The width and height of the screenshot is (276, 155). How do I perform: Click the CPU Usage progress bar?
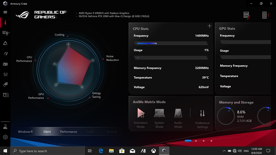coord(171,58)
